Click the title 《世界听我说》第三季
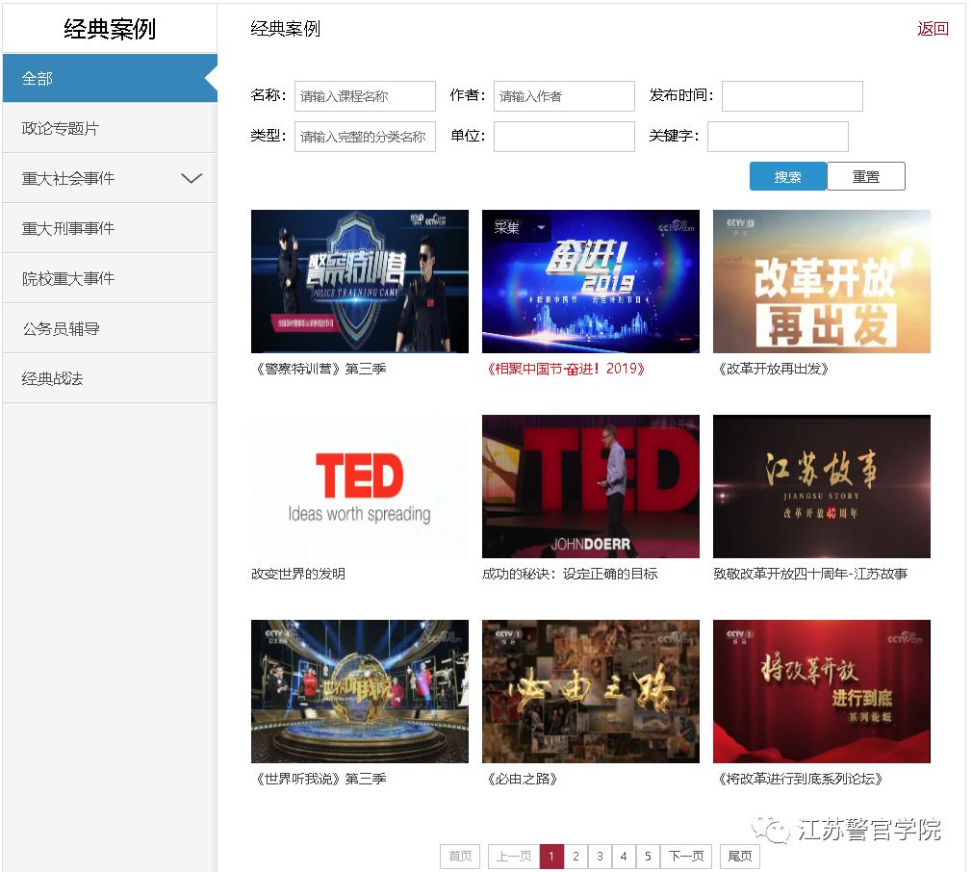This screenshot has width=972, height=872. coord(320,779)
